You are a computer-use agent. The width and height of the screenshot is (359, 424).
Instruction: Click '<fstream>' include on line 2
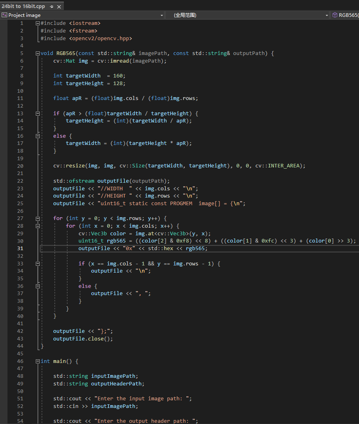(x=83, y=31)
